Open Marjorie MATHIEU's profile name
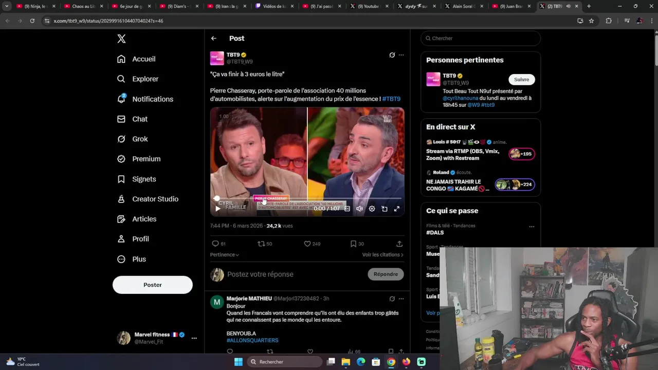 tap(249, 299)
